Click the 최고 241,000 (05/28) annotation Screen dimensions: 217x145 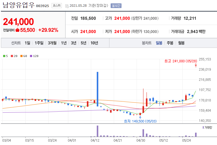181,61
